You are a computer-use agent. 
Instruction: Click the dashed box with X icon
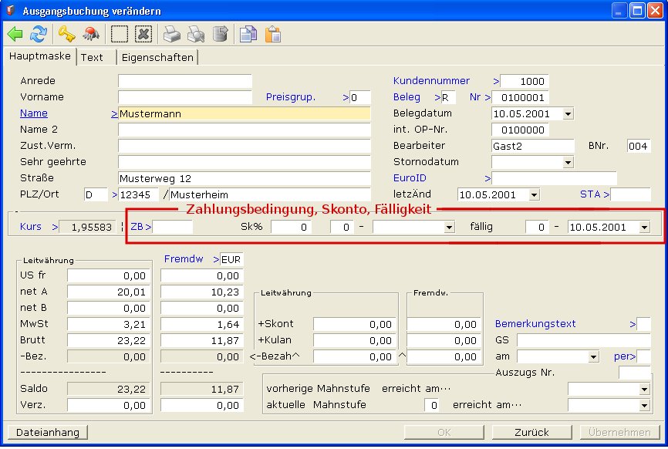pos(143,34)
